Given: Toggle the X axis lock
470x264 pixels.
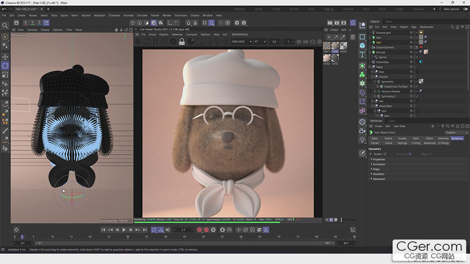Looking at the screenshot, I should (26, 22).
